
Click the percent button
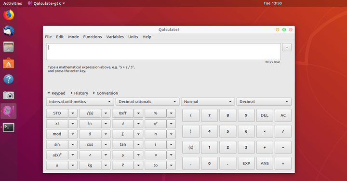[156, 113]
